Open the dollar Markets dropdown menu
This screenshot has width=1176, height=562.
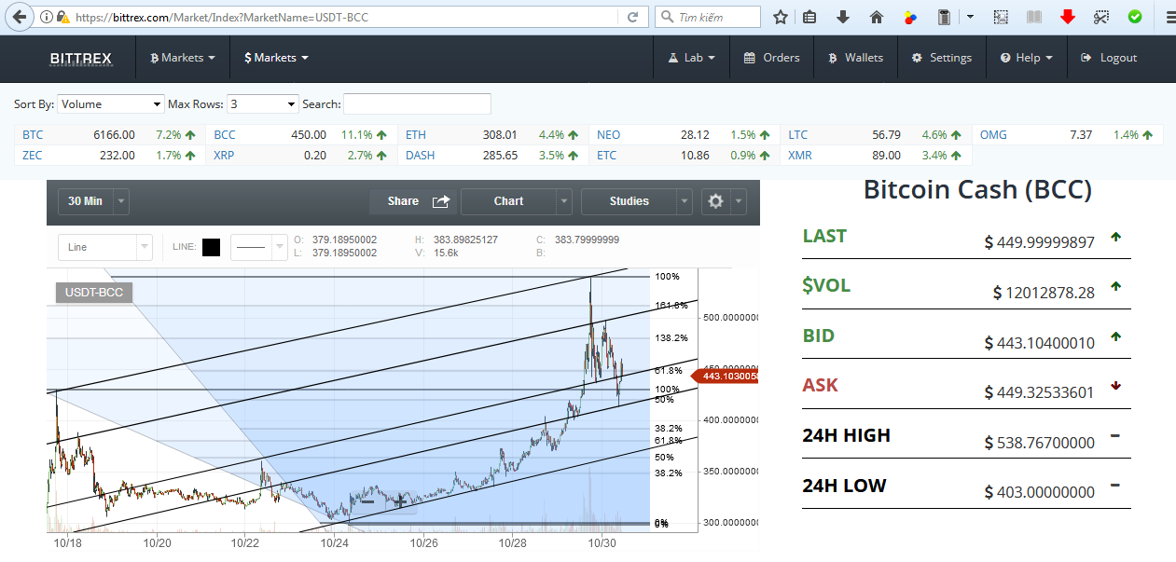click(x=276, y=58)
